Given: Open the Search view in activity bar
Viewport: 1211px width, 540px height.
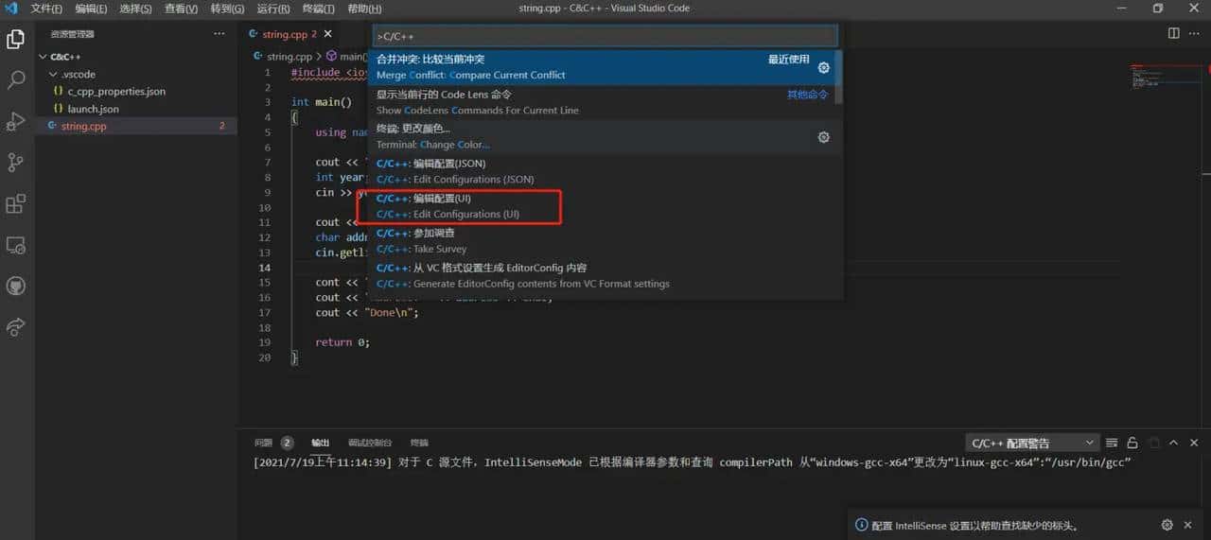Looking at the screenshot, I should tap(16, 79).
